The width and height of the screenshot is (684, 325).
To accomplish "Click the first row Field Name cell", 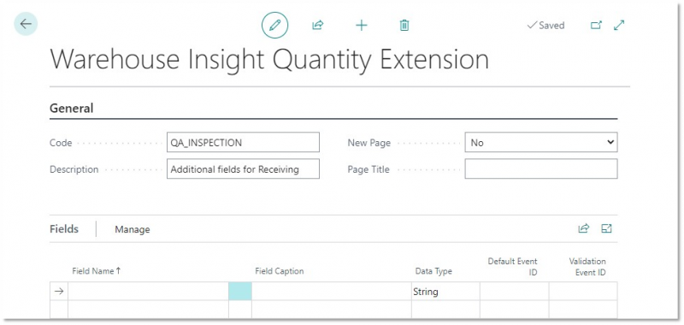I will tap(148, 291).
